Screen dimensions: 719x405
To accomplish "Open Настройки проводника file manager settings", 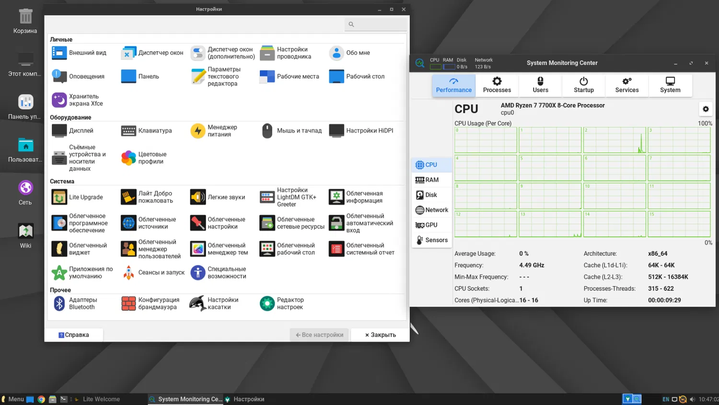I will 286,53.
